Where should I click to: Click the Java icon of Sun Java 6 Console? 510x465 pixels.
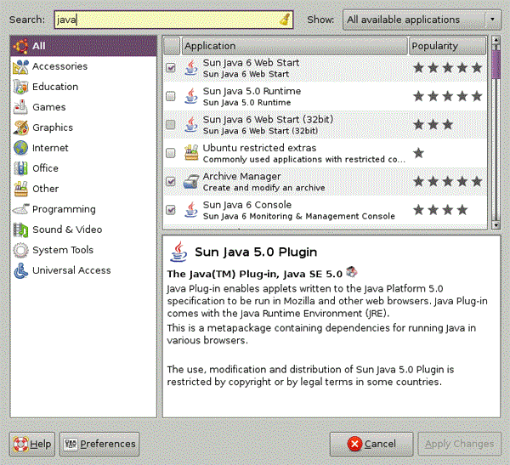pos(191,210)
